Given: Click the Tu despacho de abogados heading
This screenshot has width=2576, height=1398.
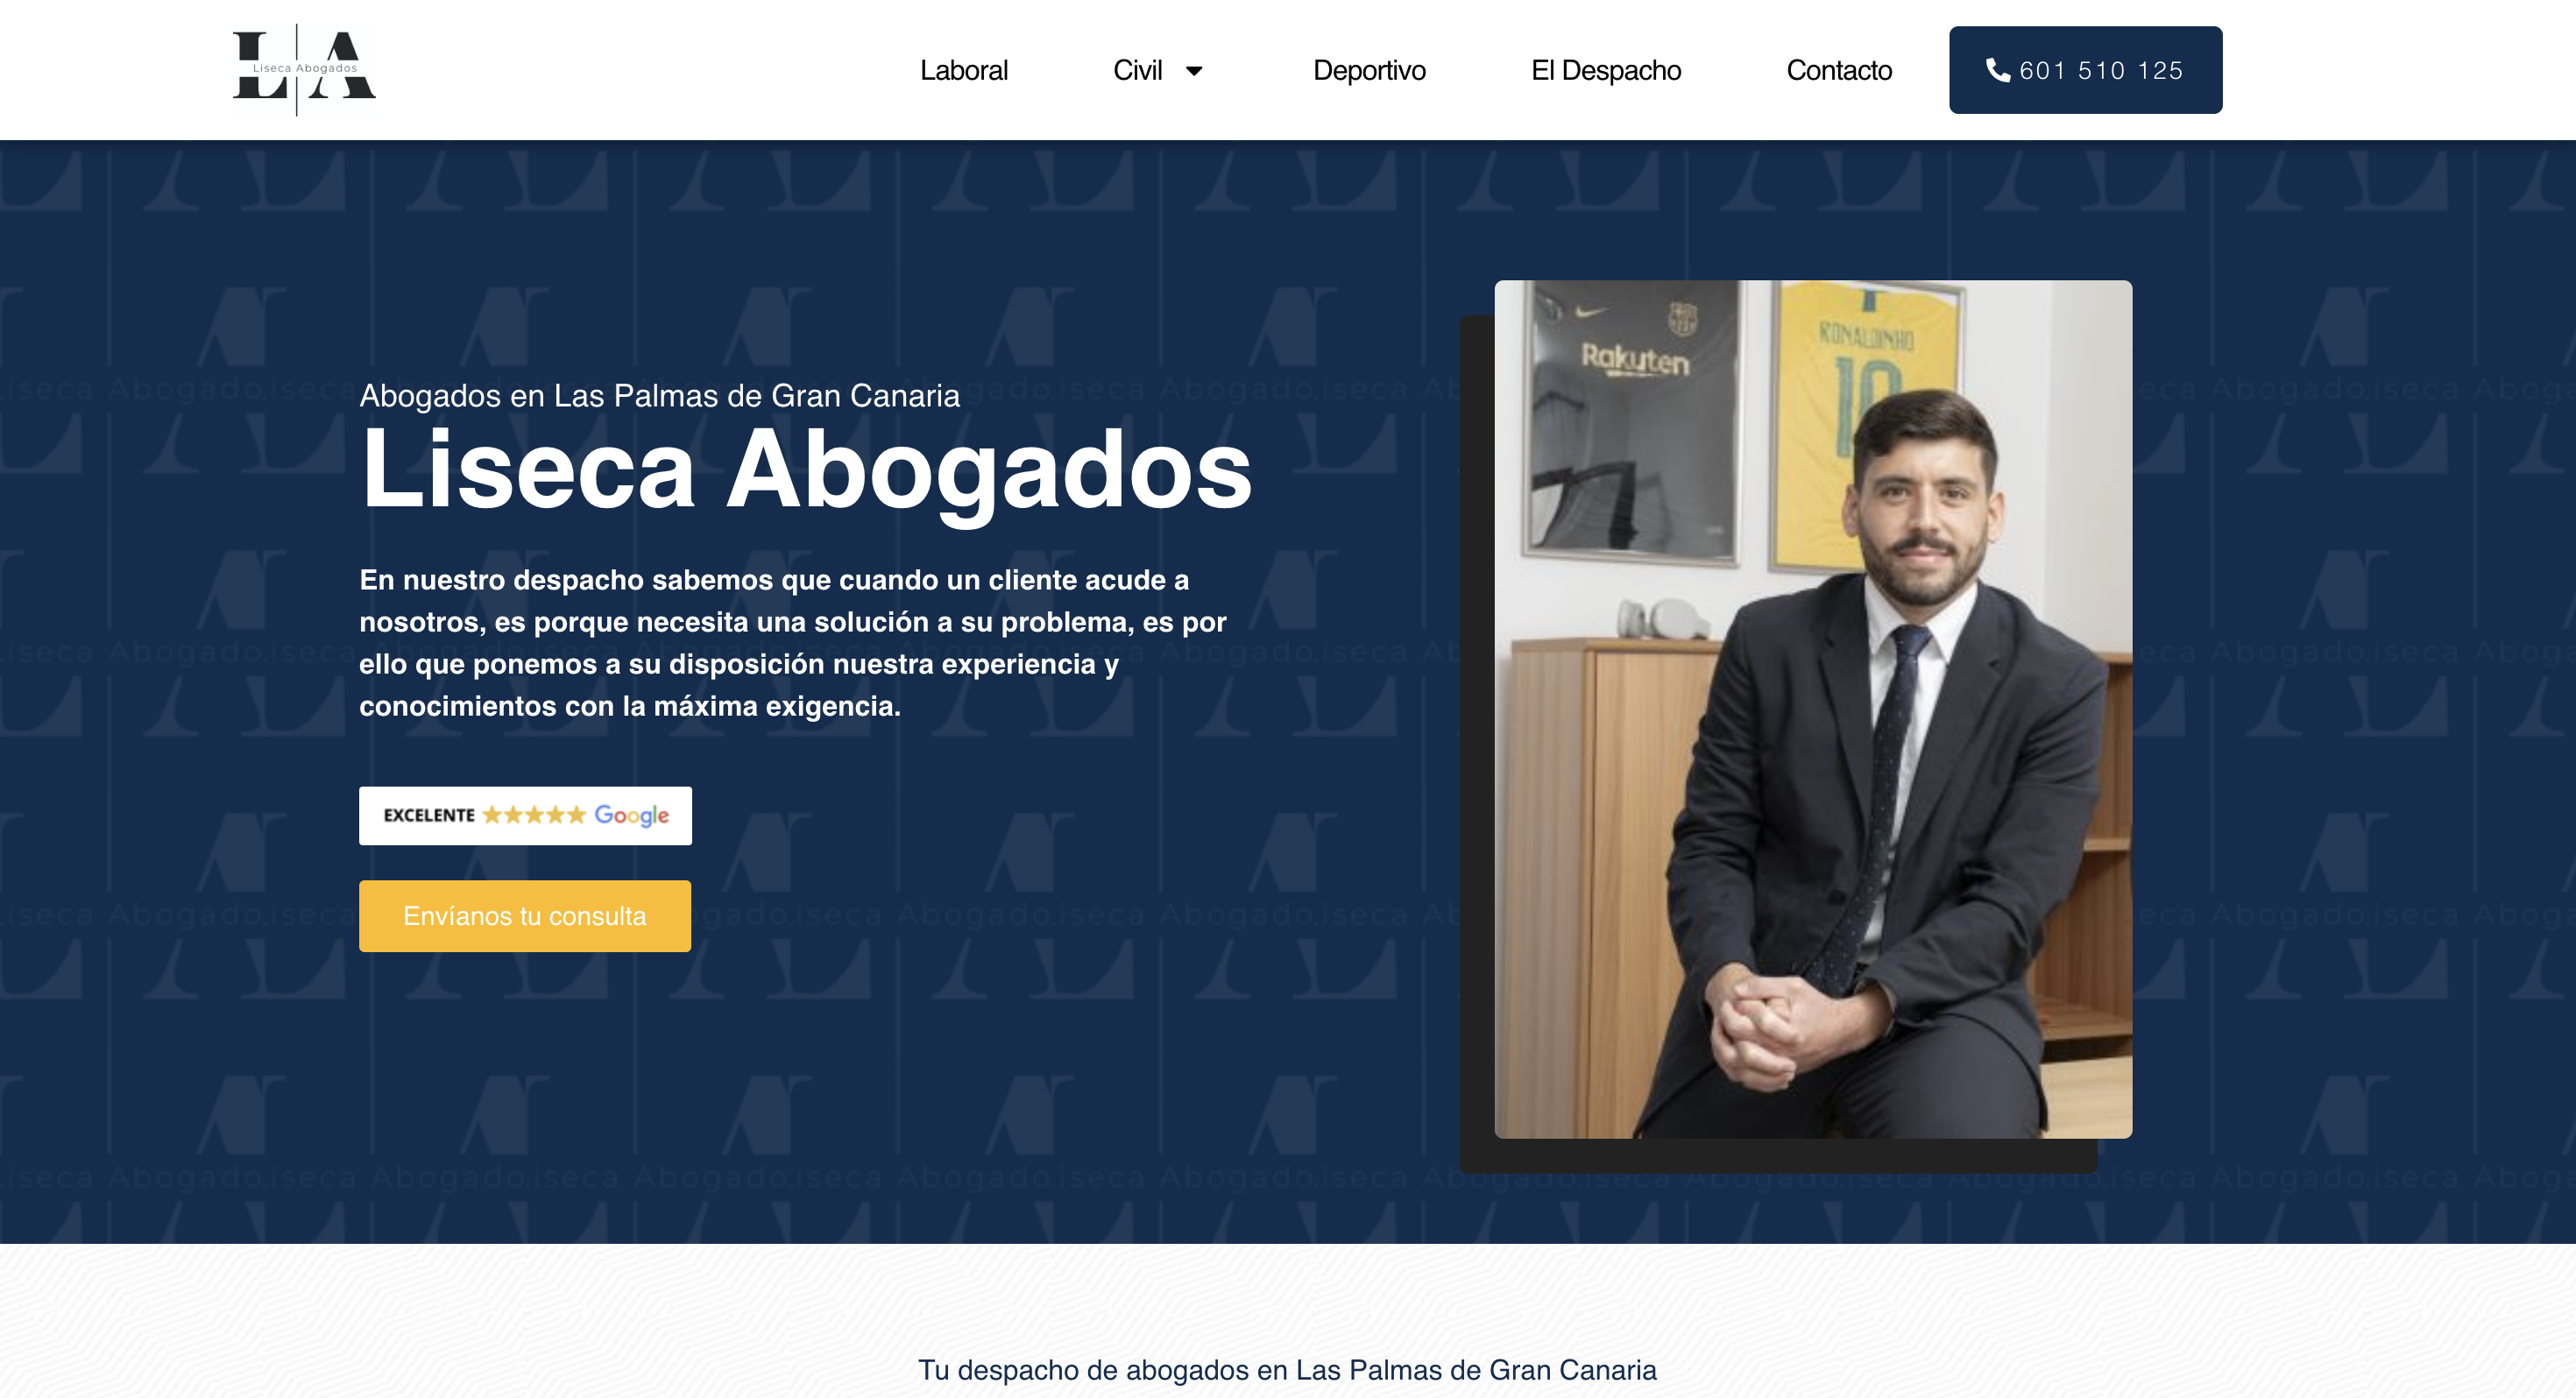Looking at the screenshot, I should pos(1287,1369).
